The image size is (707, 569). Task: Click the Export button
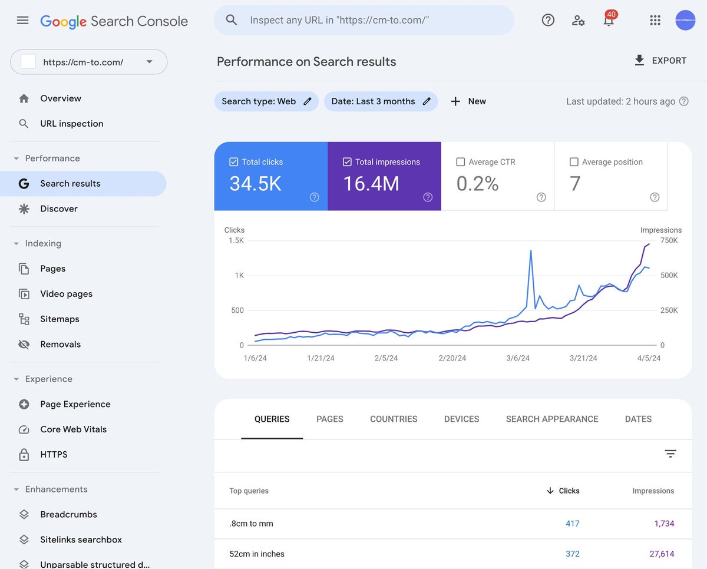(660, 61)
